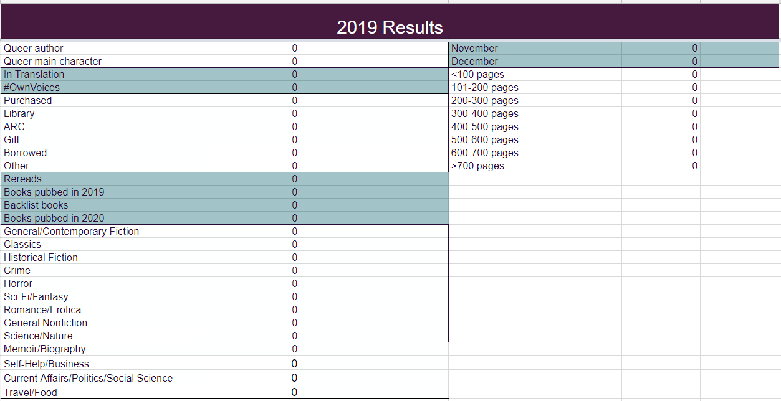Select the 0 count beside Gift

click(x=253, y=139)
